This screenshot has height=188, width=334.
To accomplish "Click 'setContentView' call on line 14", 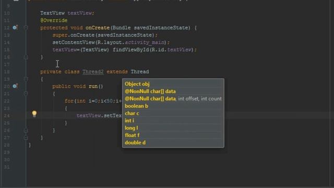I will point(74,42).
